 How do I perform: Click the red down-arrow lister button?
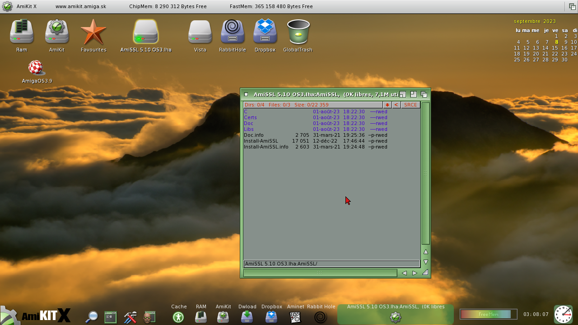click(387, 105)
